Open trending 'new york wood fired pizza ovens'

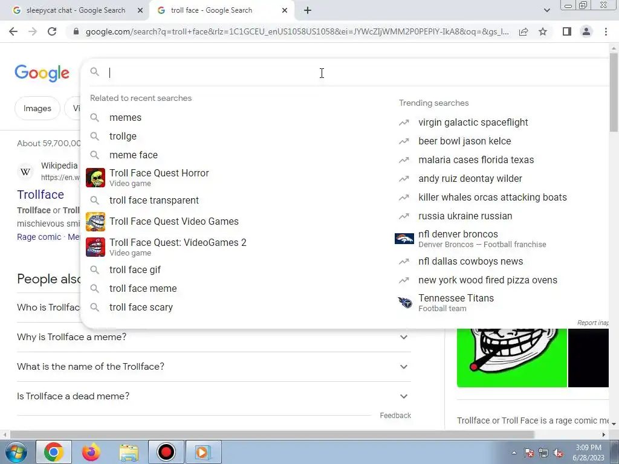tap(488, 280)
